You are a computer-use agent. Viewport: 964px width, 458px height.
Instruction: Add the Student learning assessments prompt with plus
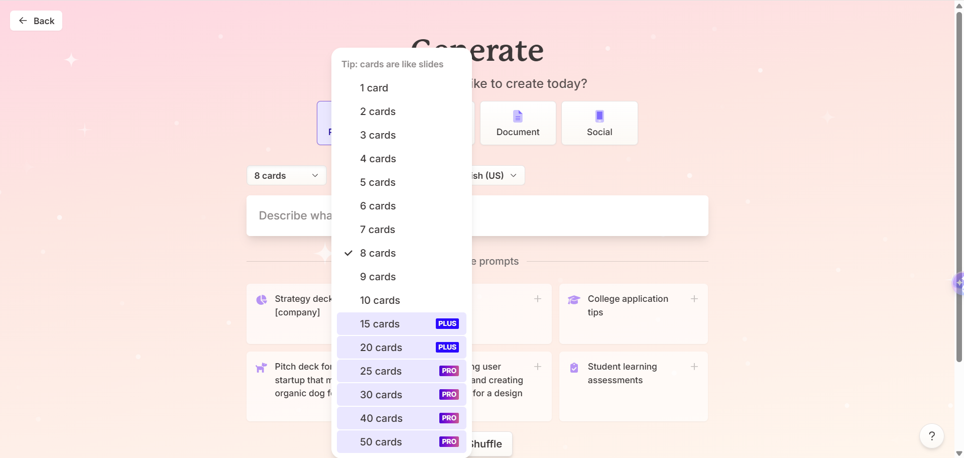694,367
